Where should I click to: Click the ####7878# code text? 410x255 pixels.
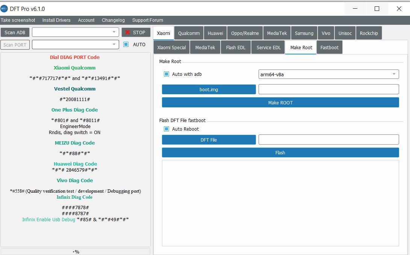(x=75, y=207)
